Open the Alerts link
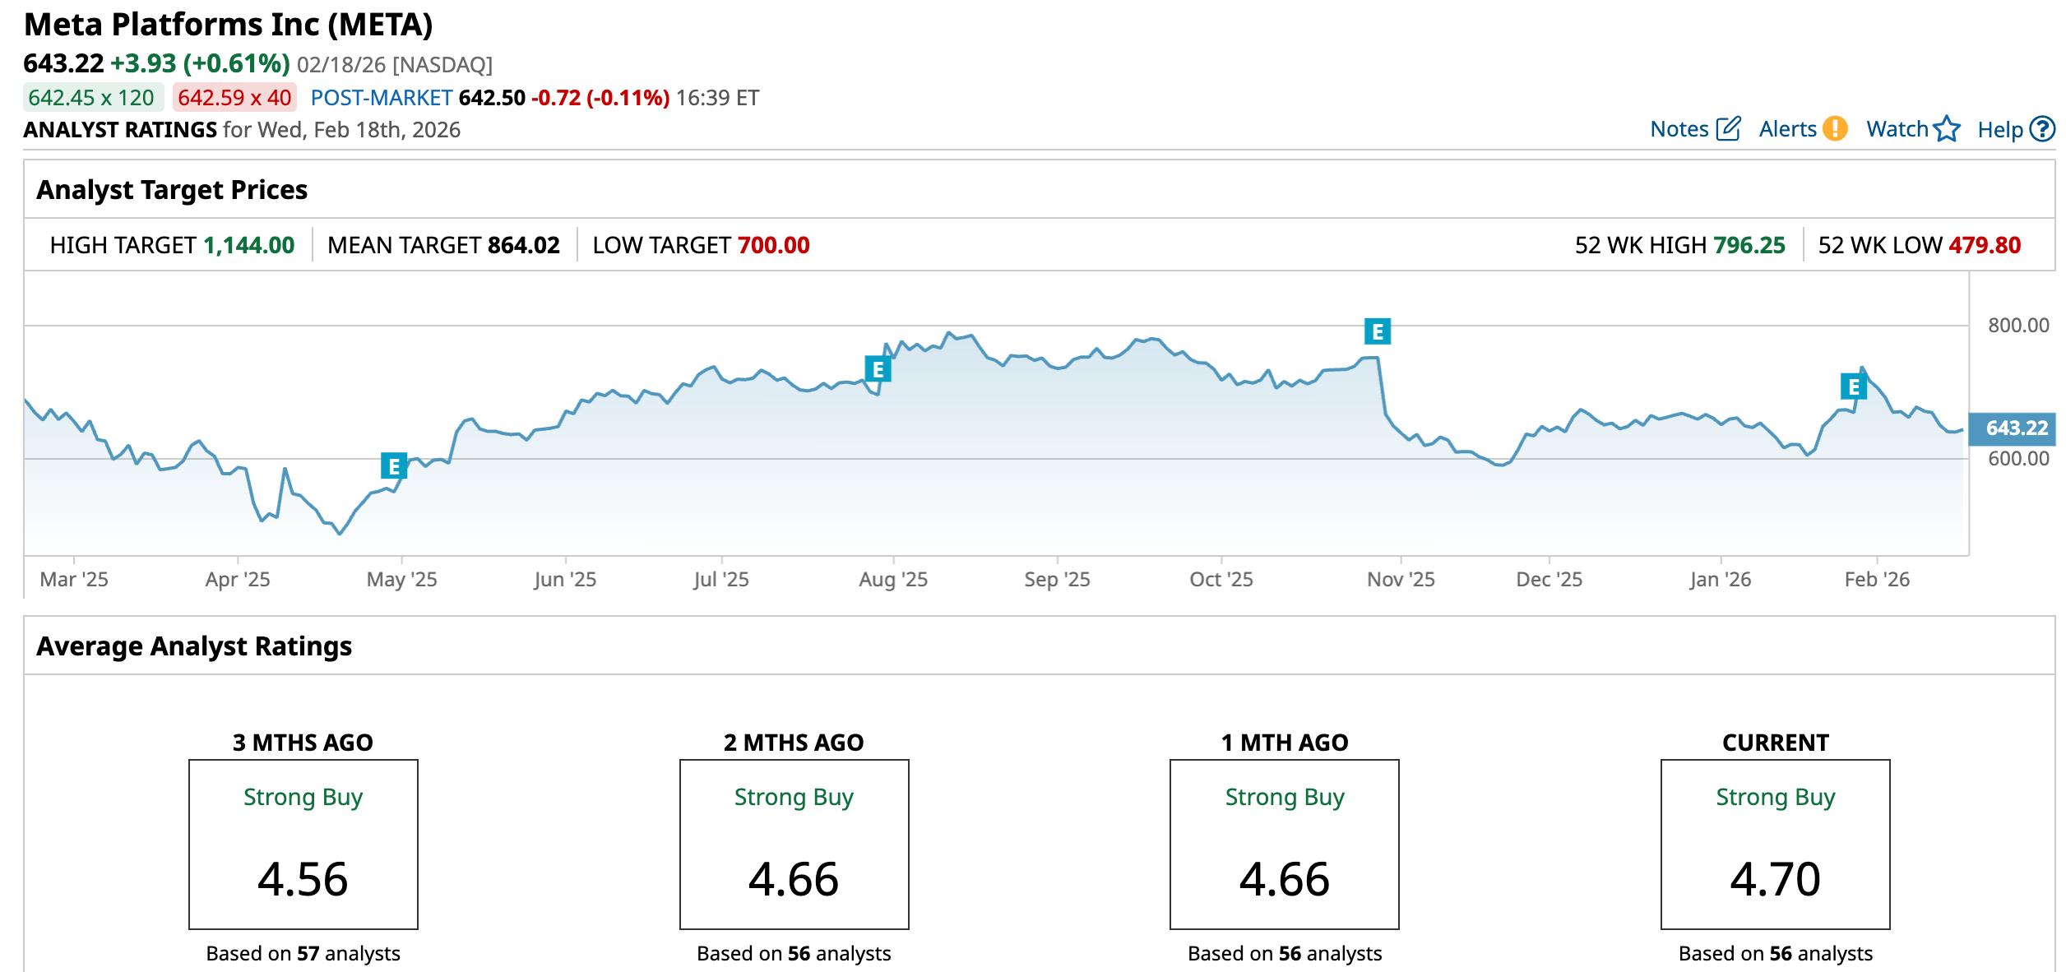This screenshot has height=972, width=2066. tap(1787, 129)
